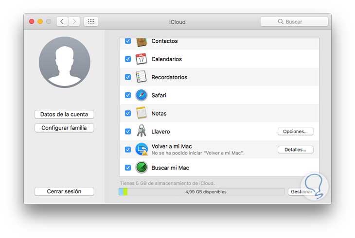This screenshot has width=355, height=238.
Task: Select the Safari label
Action: coord(159,95)
